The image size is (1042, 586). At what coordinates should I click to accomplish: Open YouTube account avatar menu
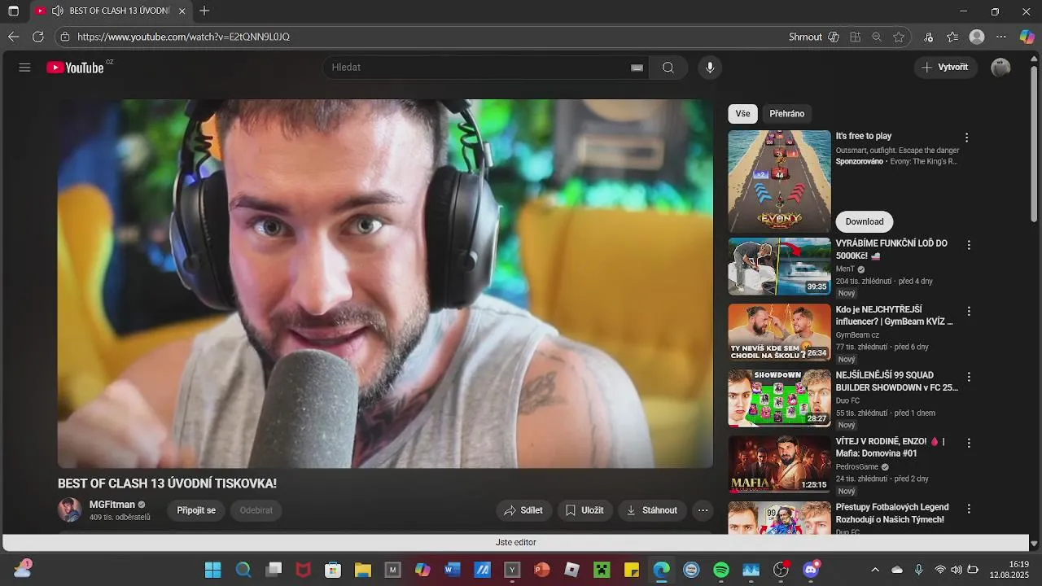click(1000, 68)
